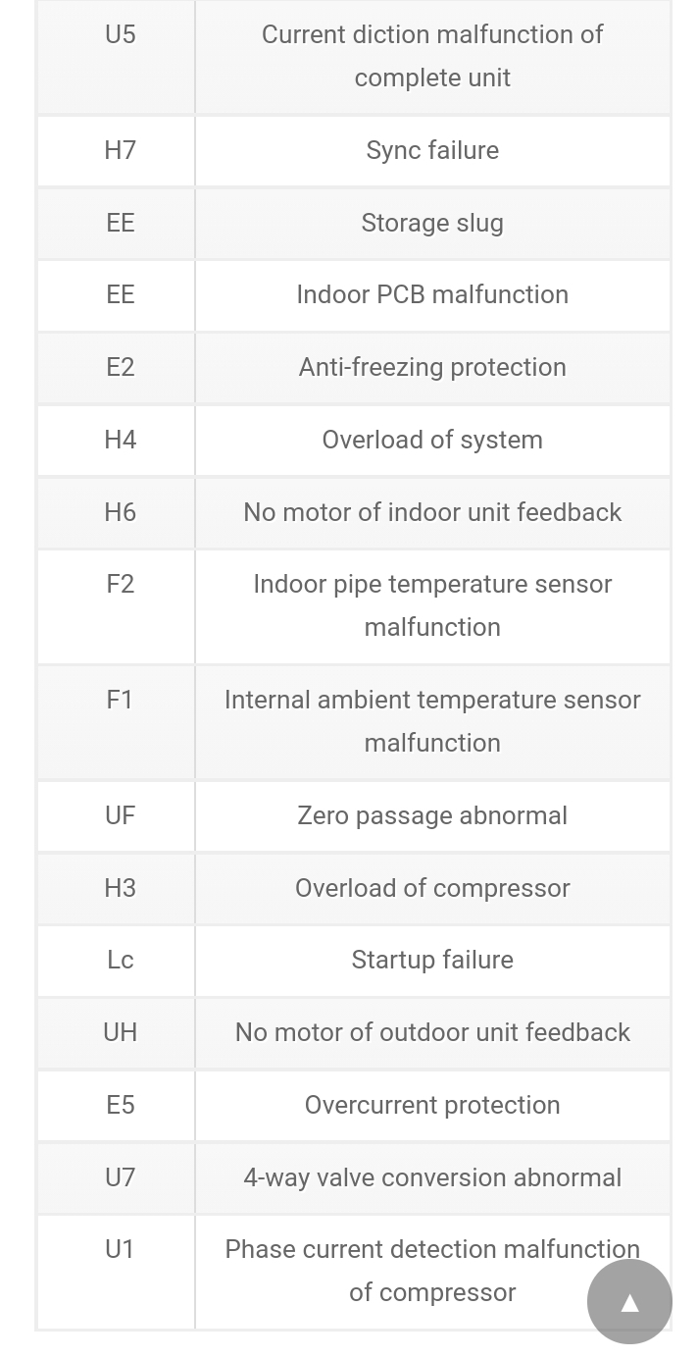Select the 'Storage slug' description text
698x1358 pixels.
point(432,223)
